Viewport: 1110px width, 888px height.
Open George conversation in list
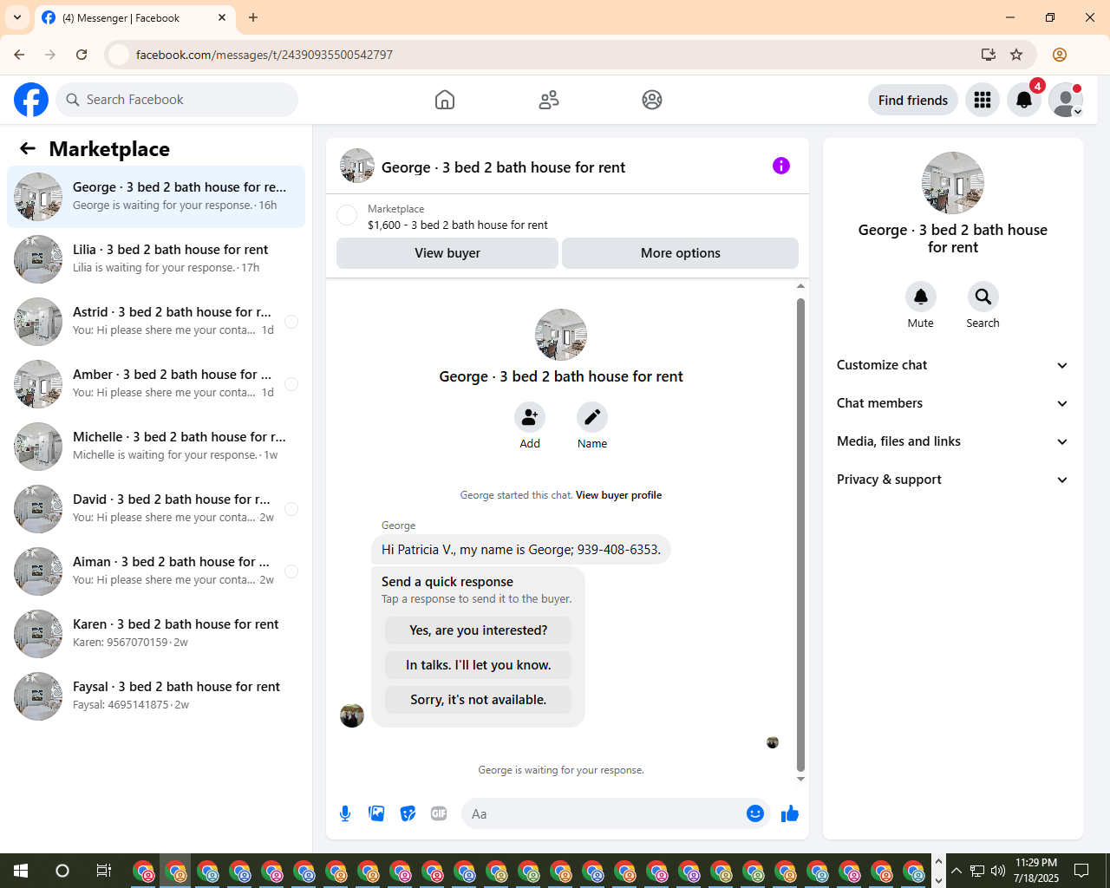[156, 197]
